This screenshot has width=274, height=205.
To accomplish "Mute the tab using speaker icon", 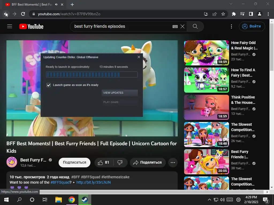I will point(56,5).
